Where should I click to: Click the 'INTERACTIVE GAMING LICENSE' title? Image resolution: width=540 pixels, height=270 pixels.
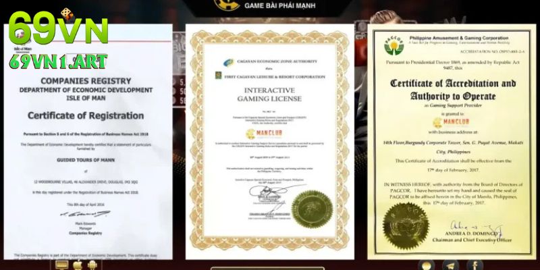tap(269, 94)
